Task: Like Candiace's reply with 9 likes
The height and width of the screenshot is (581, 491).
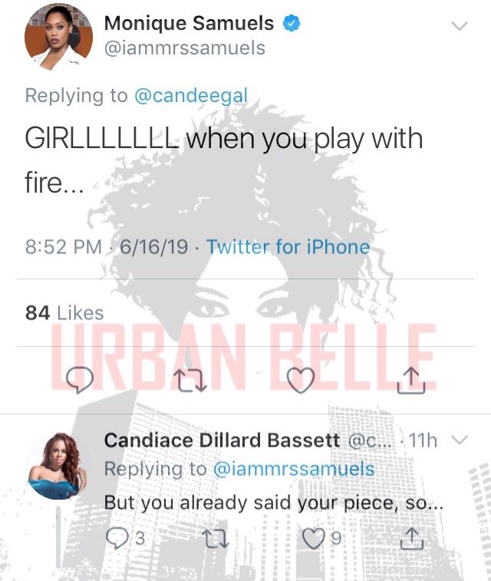Action: tap(313, 538)
